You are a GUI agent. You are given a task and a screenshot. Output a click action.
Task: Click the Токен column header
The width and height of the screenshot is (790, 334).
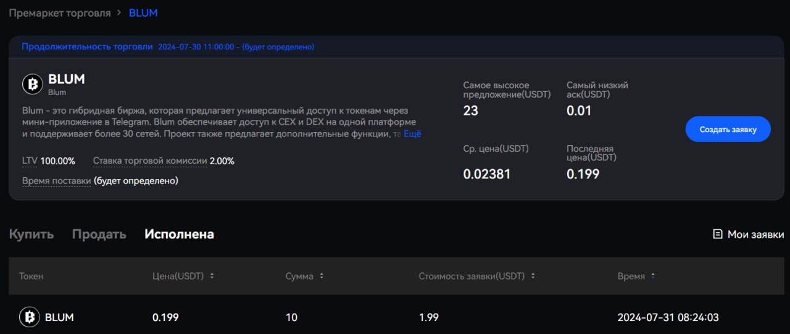click(31, 276)
